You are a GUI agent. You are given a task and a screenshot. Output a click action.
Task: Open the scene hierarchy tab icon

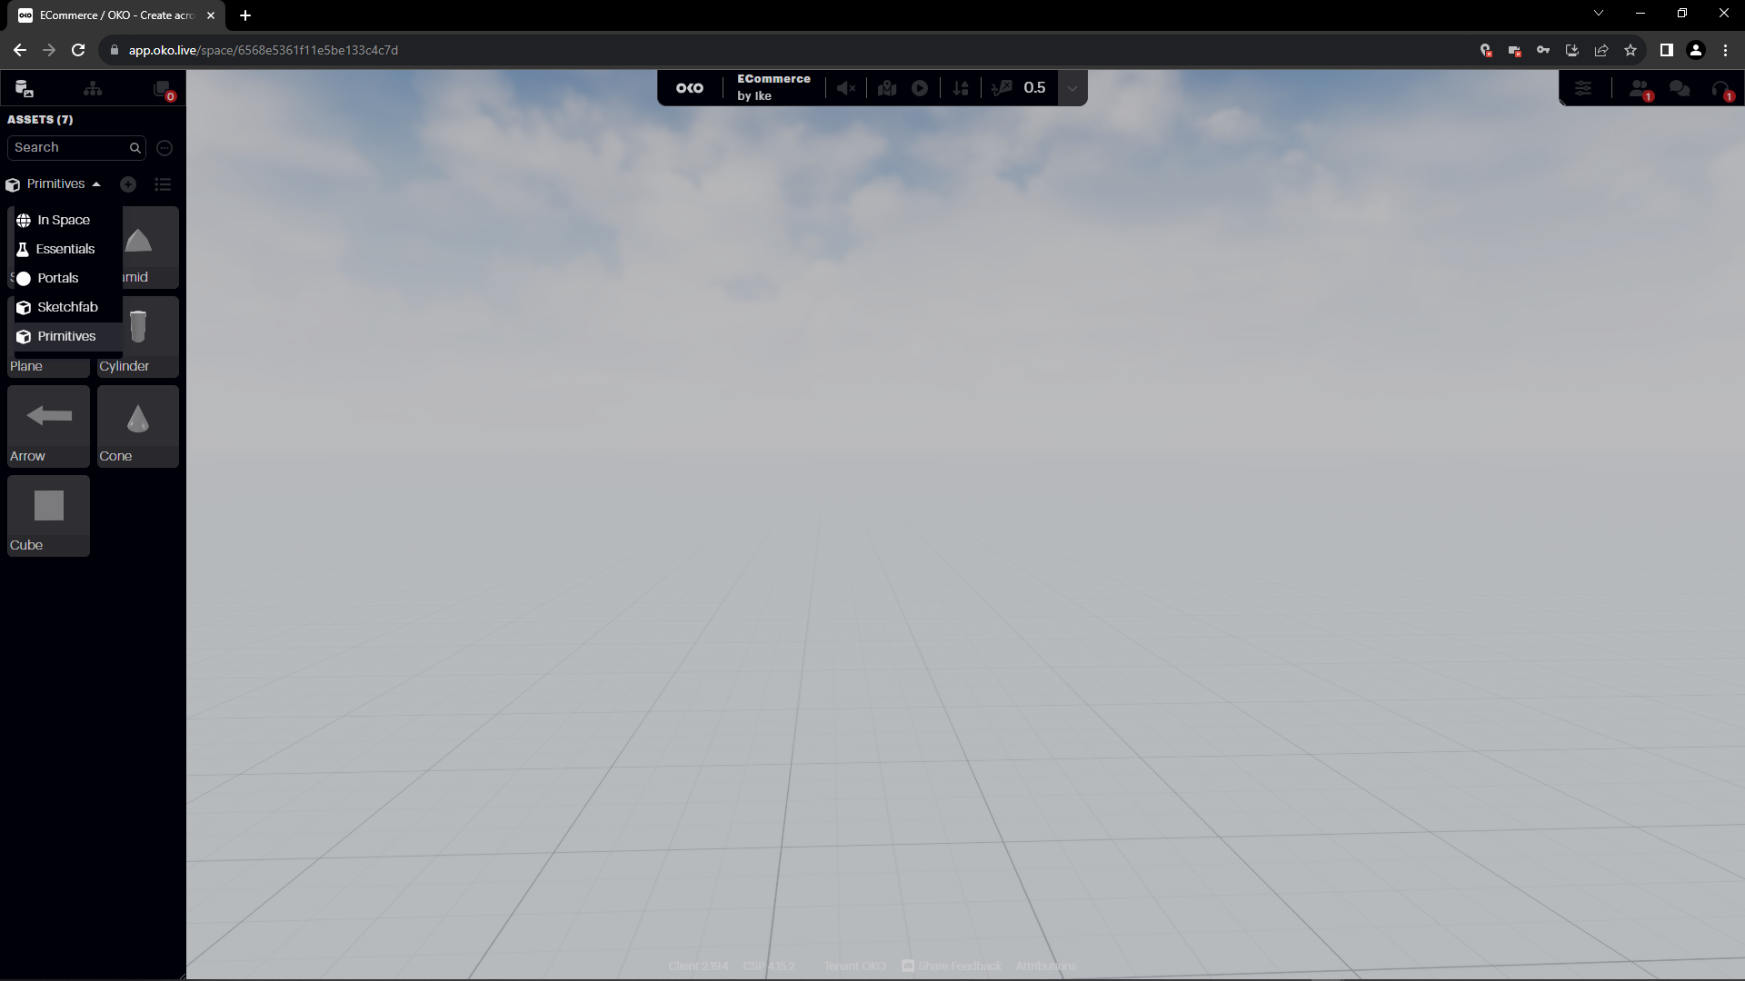point(93,88)
